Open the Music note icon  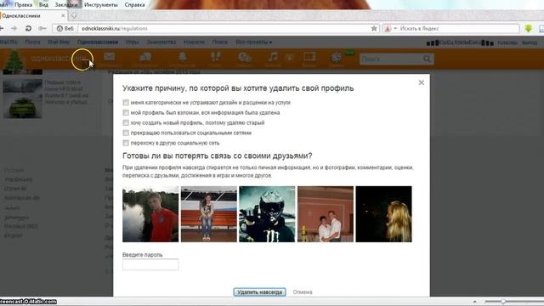(x=273, y=57)
